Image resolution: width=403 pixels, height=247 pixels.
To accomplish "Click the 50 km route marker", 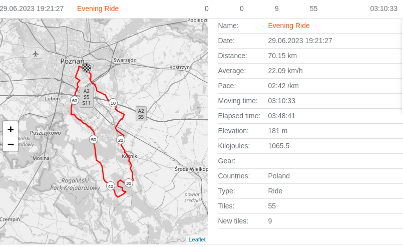I will tap(94, 139).
